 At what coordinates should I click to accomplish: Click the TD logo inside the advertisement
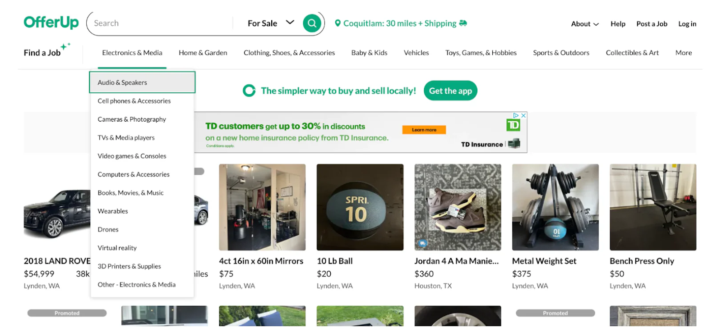point(514,125)
